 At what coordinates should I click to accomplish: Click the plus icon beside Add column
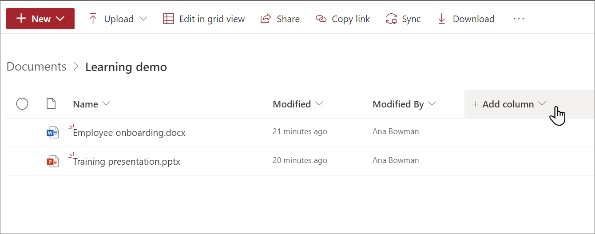[x=475, y=104]
